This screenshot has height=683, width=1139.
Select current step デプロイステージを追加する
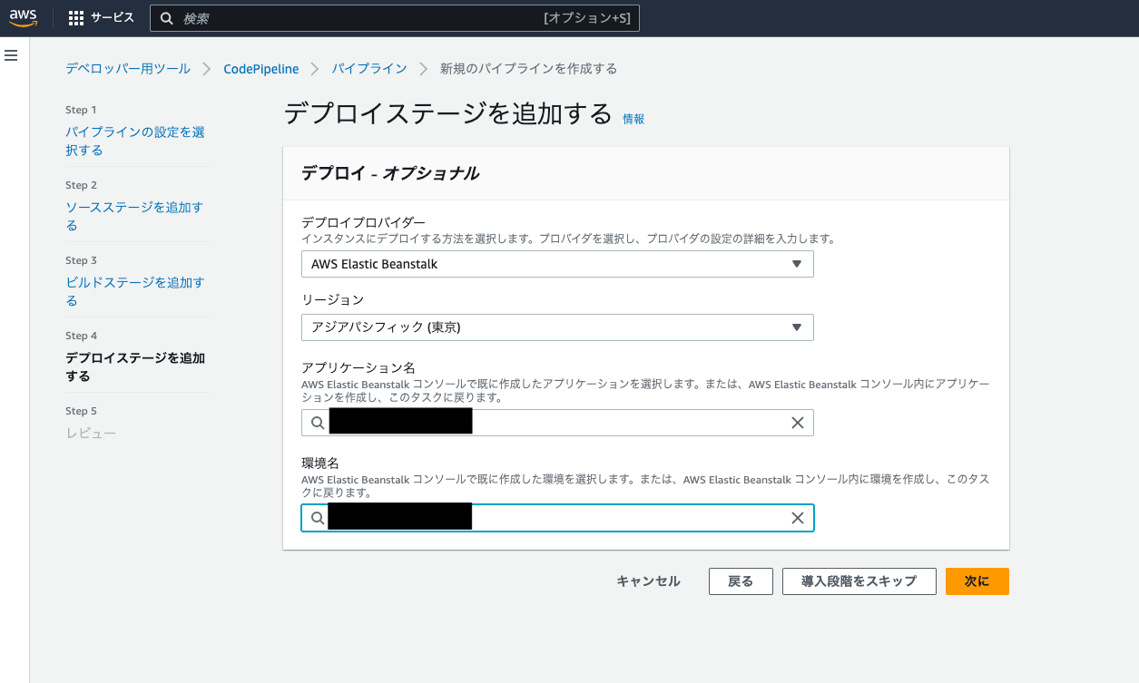135,366
